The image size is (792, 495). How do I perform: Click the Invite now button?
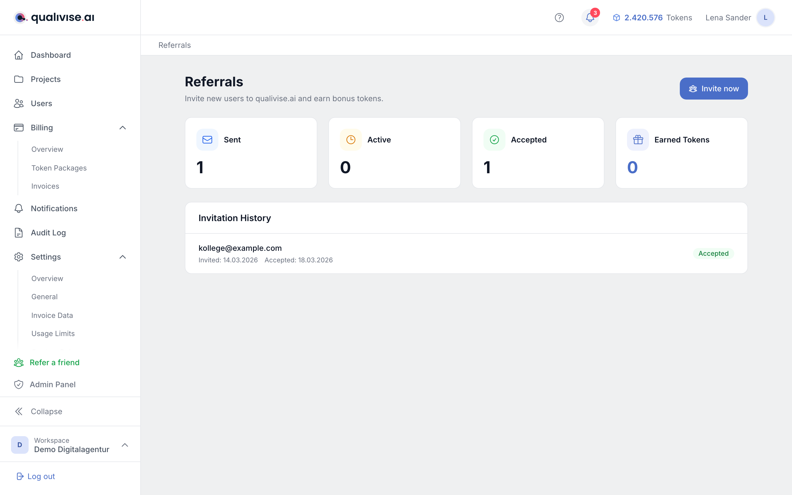tap(713, 88)
